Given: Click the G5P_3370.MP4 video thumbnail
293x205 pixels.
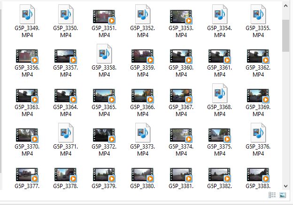Looking at the screenshot, I should pyautogui.click(x=27, y=135).
